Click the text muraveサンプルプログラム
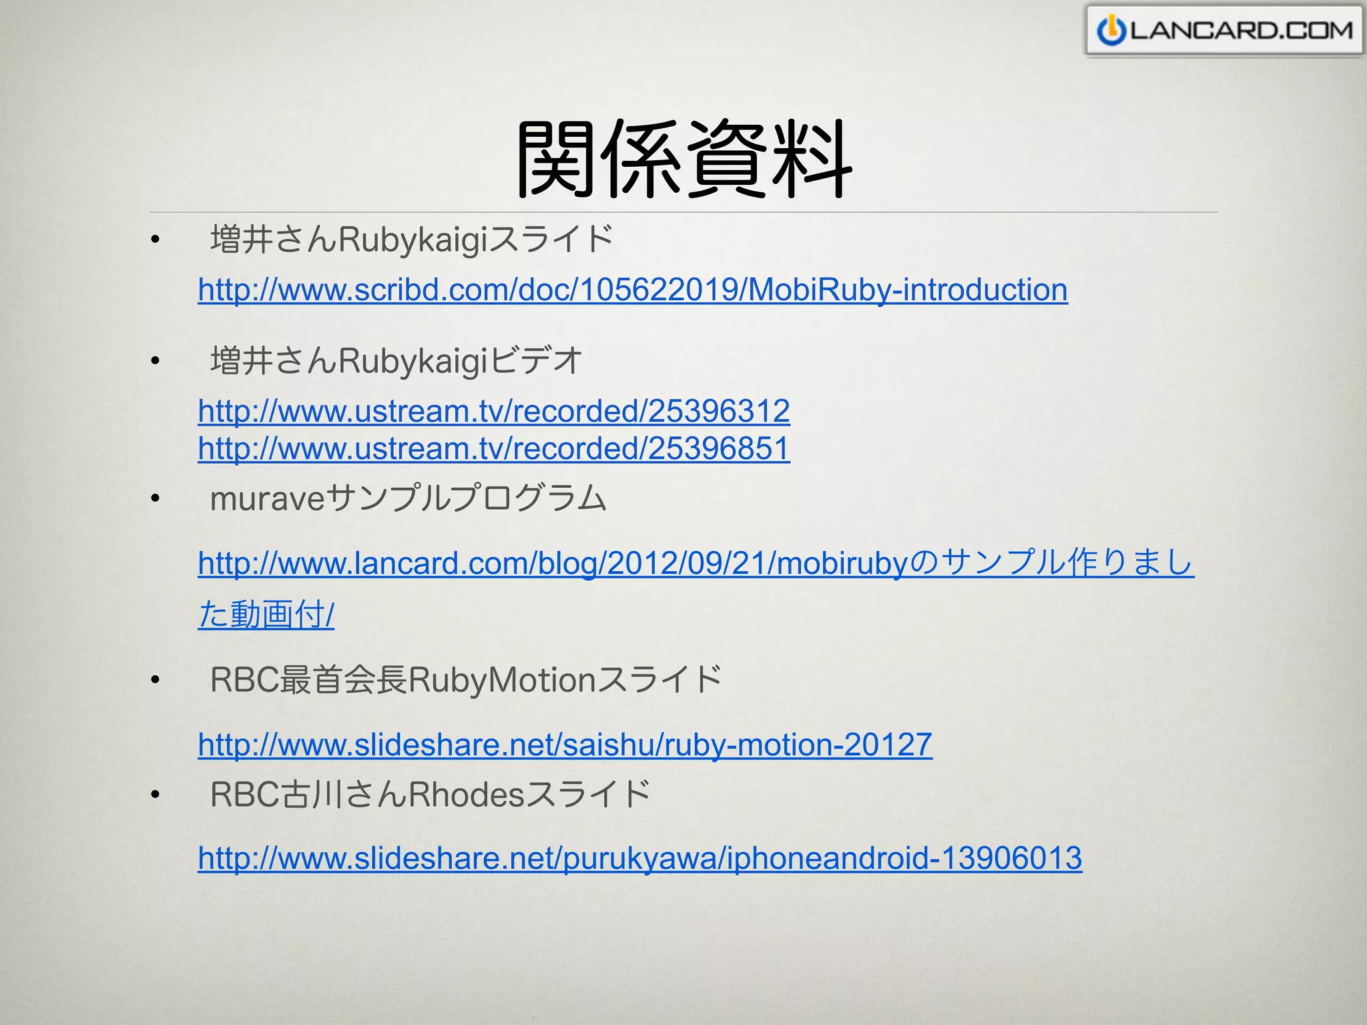 (x=408, y=498)
